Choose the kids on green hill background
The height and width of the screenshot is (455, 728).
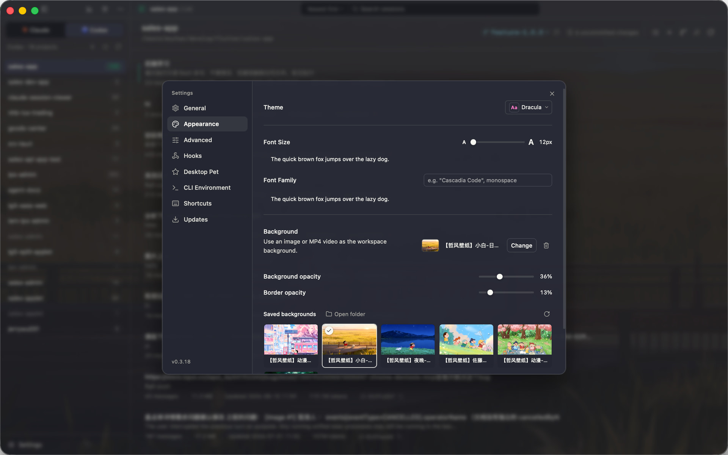coord(466,345)
